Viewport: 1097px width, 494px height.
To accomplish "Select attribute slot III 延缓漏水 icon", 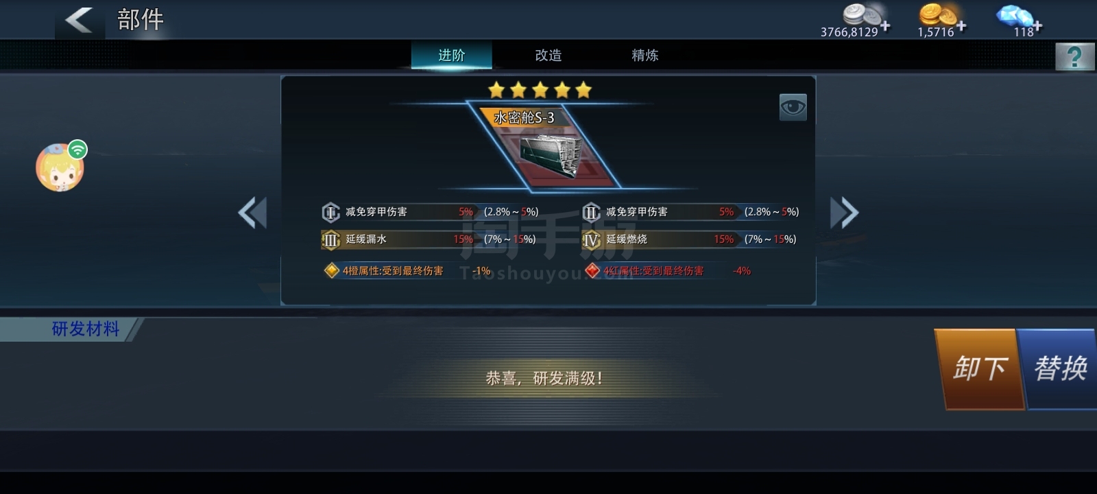I will [330, 239].
